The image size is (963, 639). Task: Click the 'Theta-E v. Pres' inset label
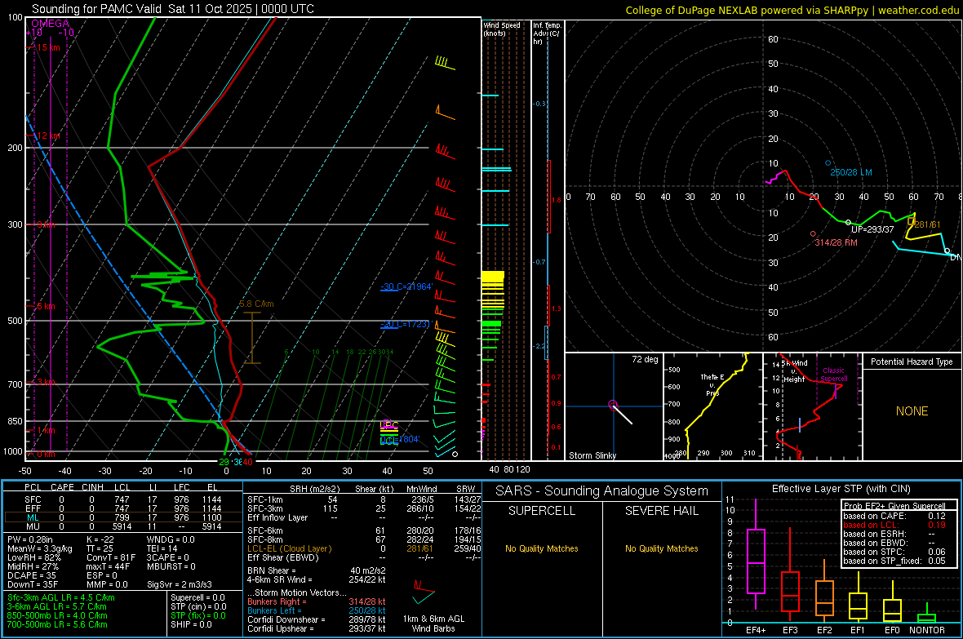[x=712, y=384]
